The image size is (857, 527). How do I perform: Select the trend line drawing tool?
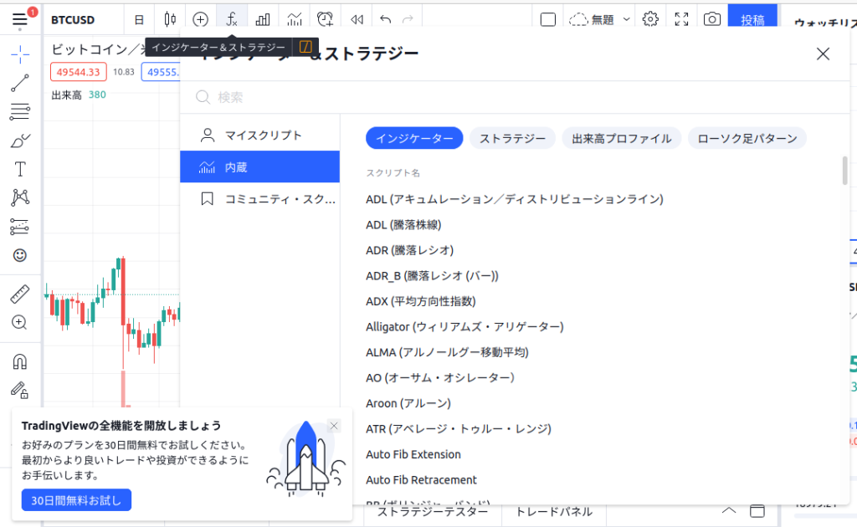pos(20,84)
